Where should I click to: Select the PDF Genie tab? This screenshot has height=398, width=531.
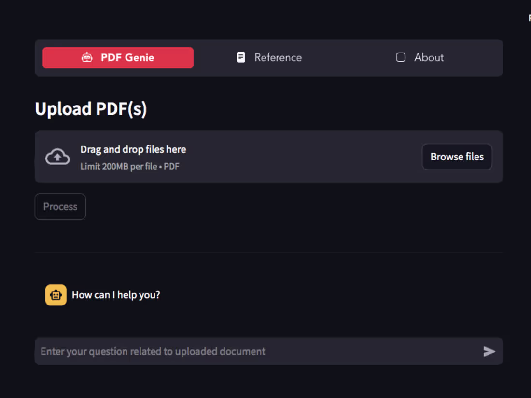coord(118,57)
